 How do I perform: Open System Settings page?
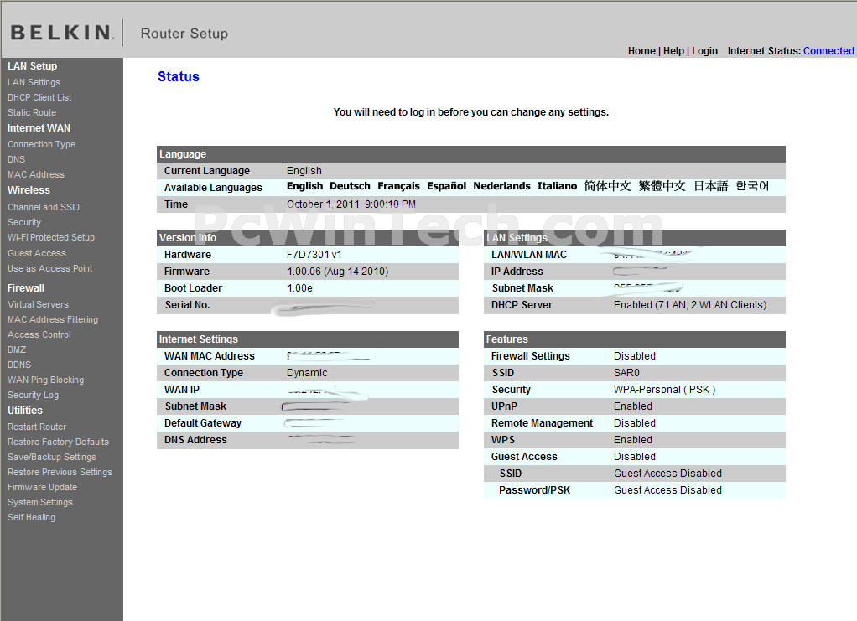pyautogui.click(x=40, y=503)
